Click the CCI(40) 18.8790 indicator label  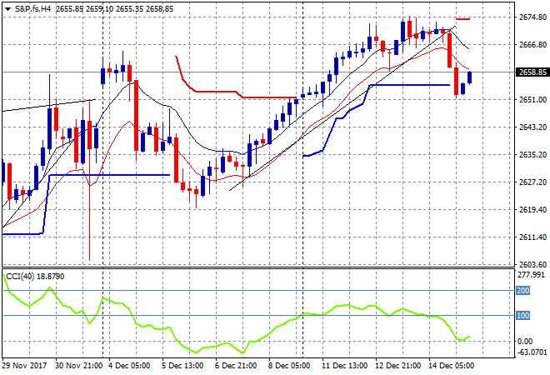point(36,277)
